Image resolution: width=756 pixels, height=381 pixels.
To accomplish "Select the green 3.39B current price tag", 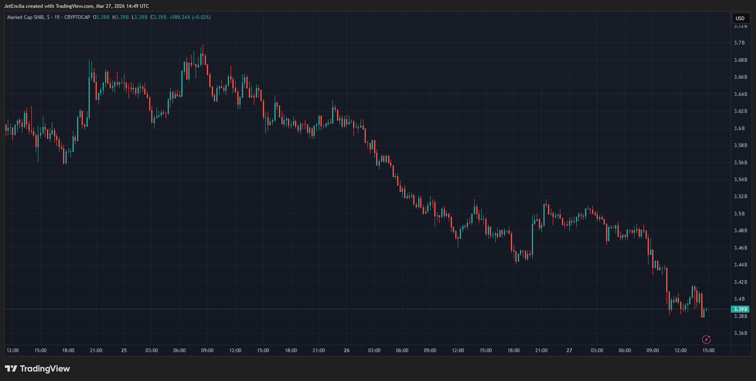I will 740,309.
